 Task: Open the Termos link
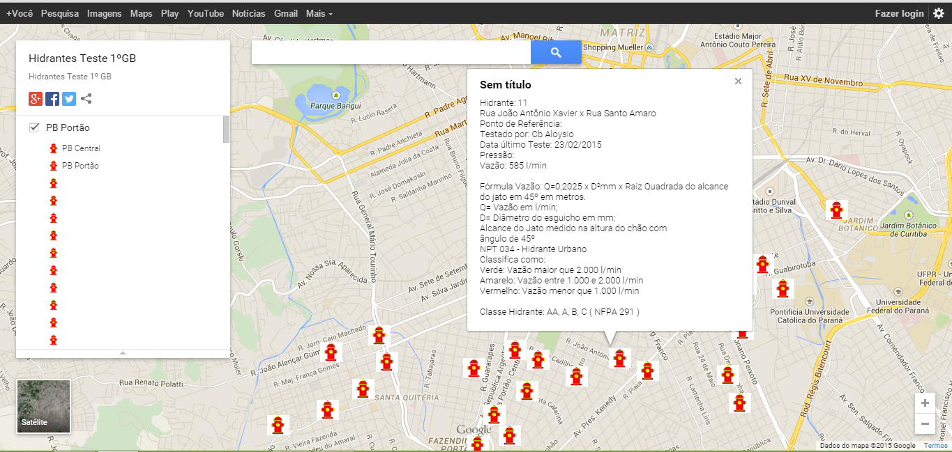(x=935, y=446)
